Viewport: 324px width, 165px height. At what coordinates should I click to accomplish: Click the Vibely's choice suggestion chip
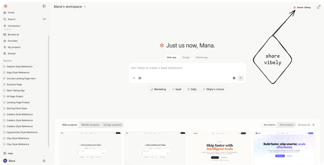[x=213, y=89]
